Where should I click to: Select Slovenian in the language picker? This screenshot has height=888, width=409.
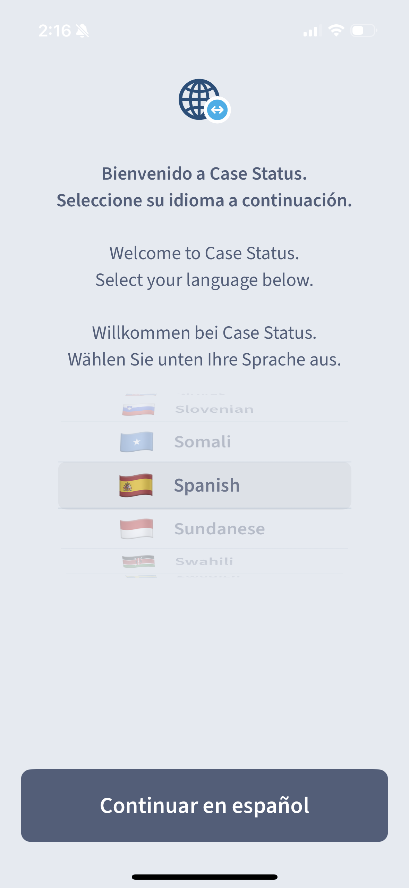coord(214,409)
